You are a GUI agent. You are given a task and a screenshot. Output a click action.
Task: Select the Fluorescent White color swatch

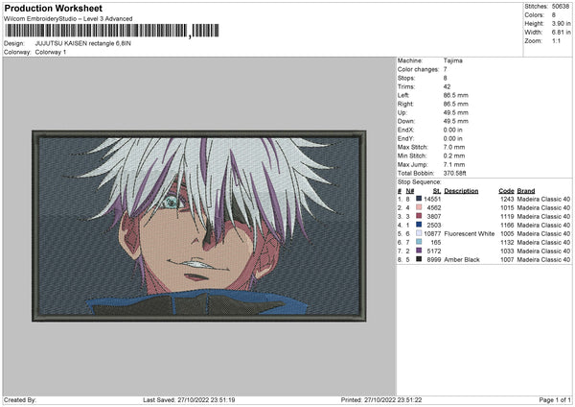[419, 233]
